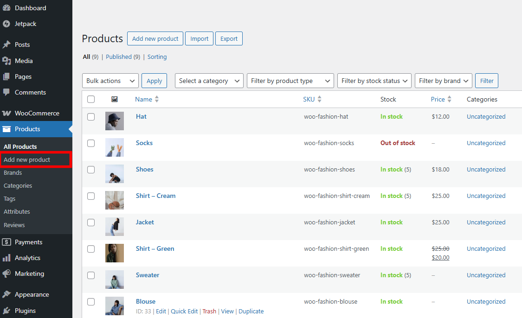Viewport: 522px width, 318px height.
Task: Click the Hat product thumbnail image
Action: [115, 121]
